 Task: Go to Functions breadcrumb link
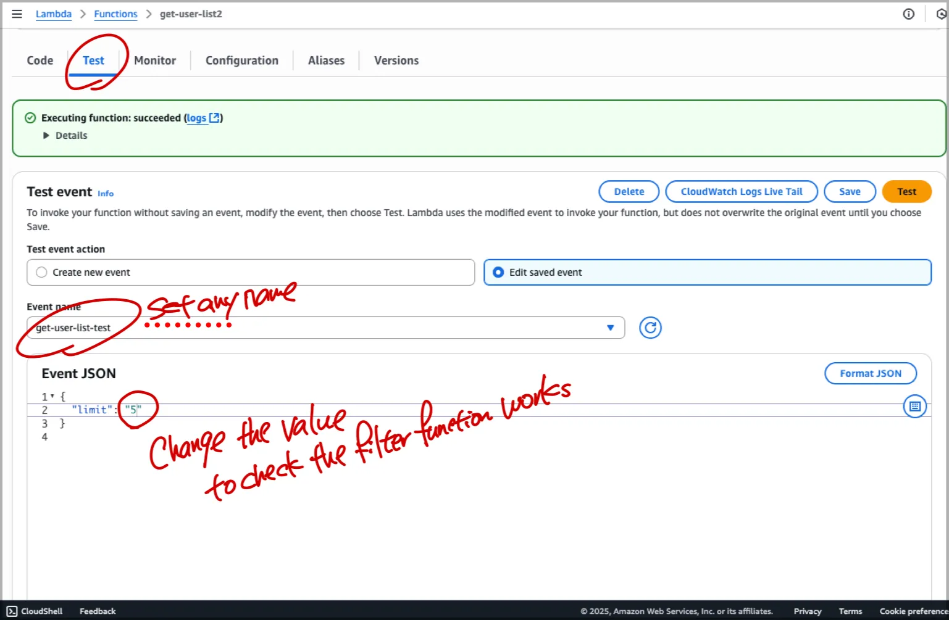pyautogui.click(x=115, y=14)
